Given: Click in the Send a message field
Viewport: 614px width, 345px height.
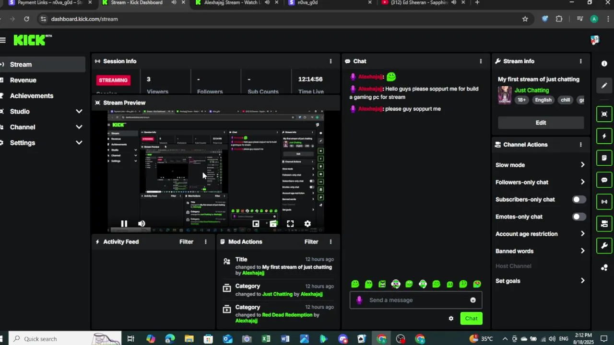Looking at the screenshot, I should (x=415, y=300).
